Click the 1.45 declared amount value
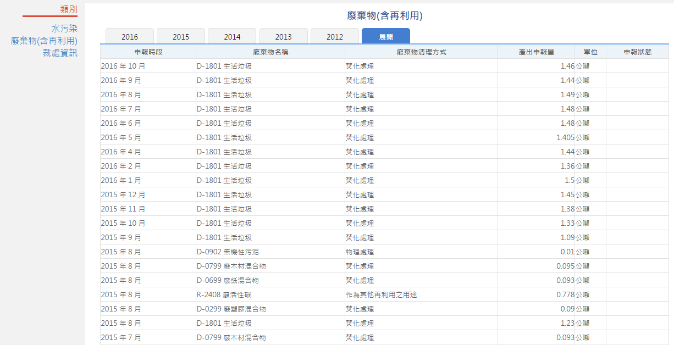The height and width of the screenshot is (345, 674). click(567, 194)
